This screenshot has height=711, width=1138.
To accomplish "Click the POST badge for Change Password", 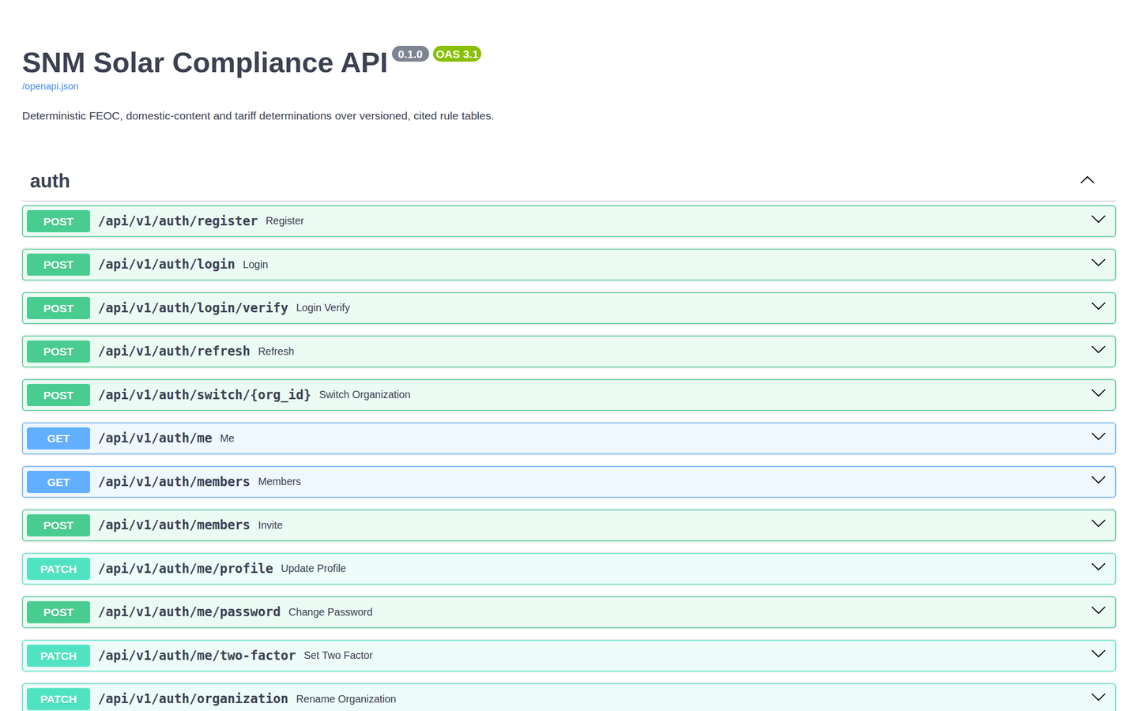I will 58,612.
